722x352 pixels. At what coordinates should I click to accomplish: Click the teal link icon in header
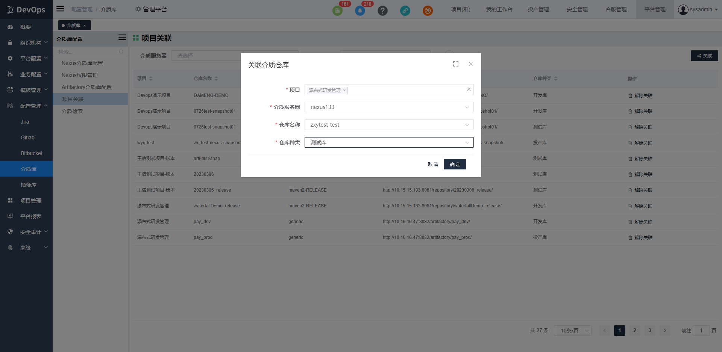405,11
